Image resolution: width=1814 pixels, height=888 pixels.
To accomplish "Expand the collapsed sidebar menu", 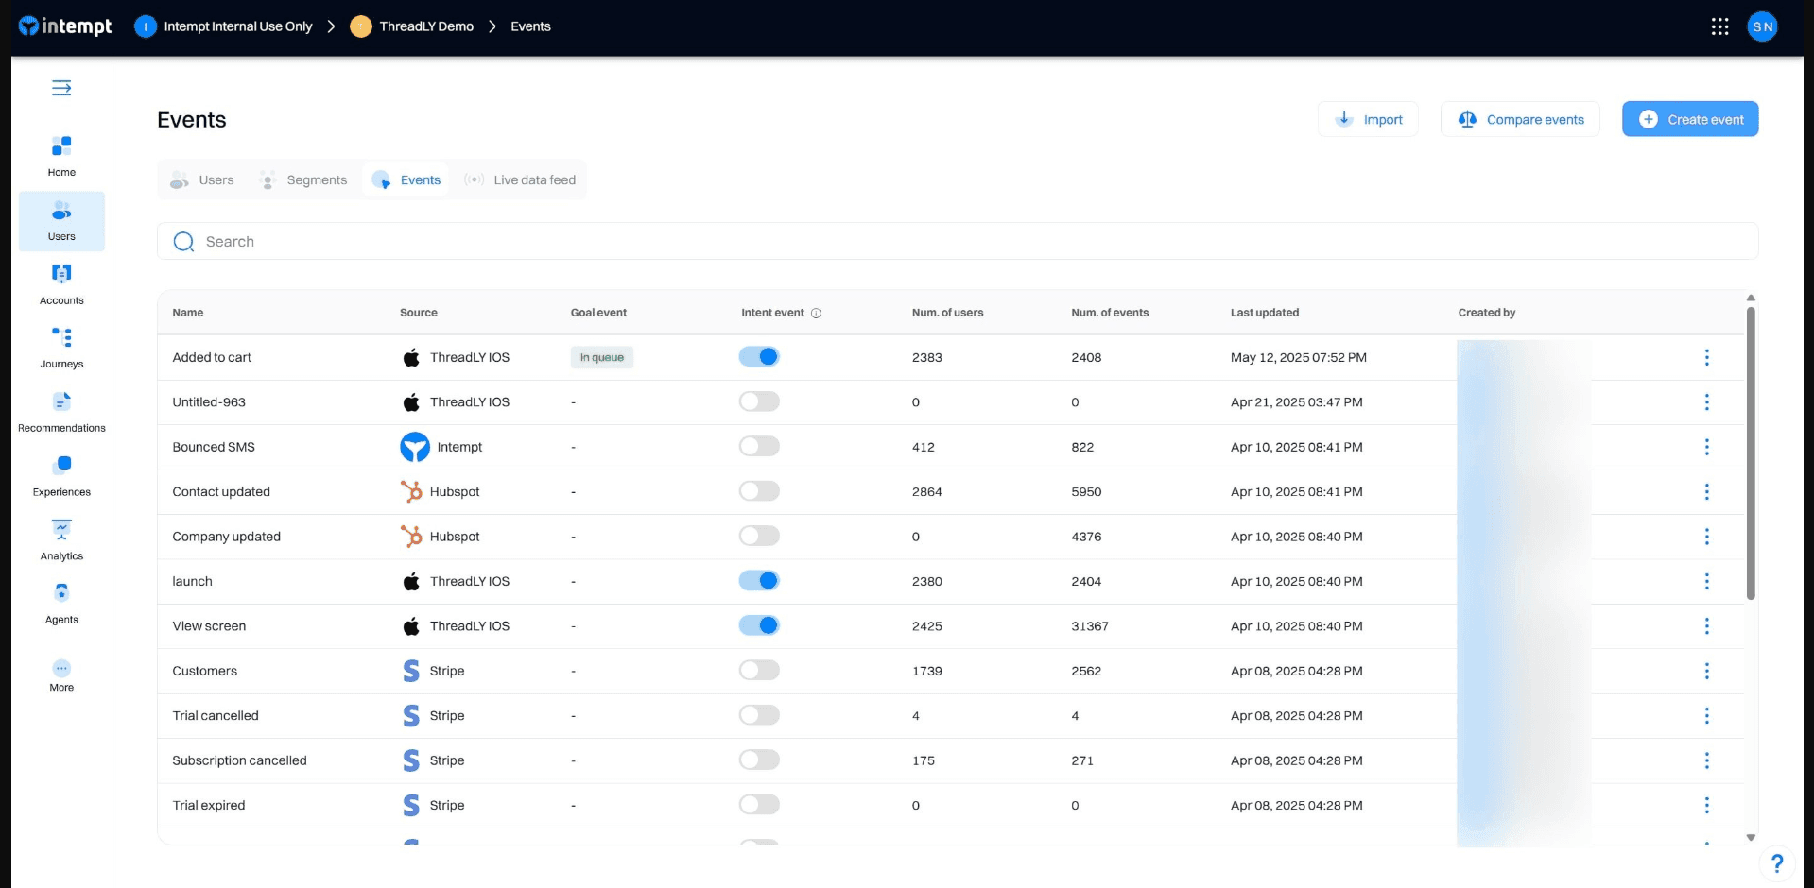I will tap(61, 88).
